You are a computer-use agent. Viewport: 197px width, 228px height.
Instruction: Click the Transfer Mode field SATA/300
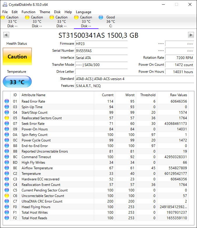coord(101,65)
